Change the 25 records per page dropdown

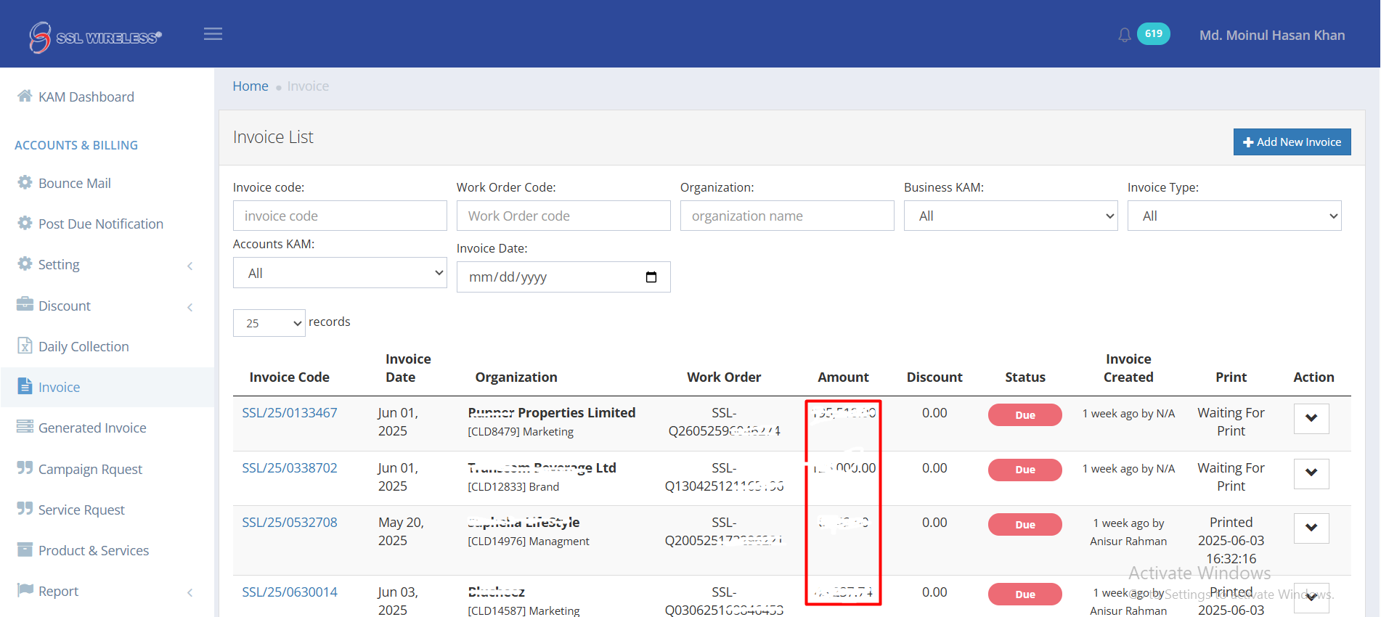[x=269, y=323]
